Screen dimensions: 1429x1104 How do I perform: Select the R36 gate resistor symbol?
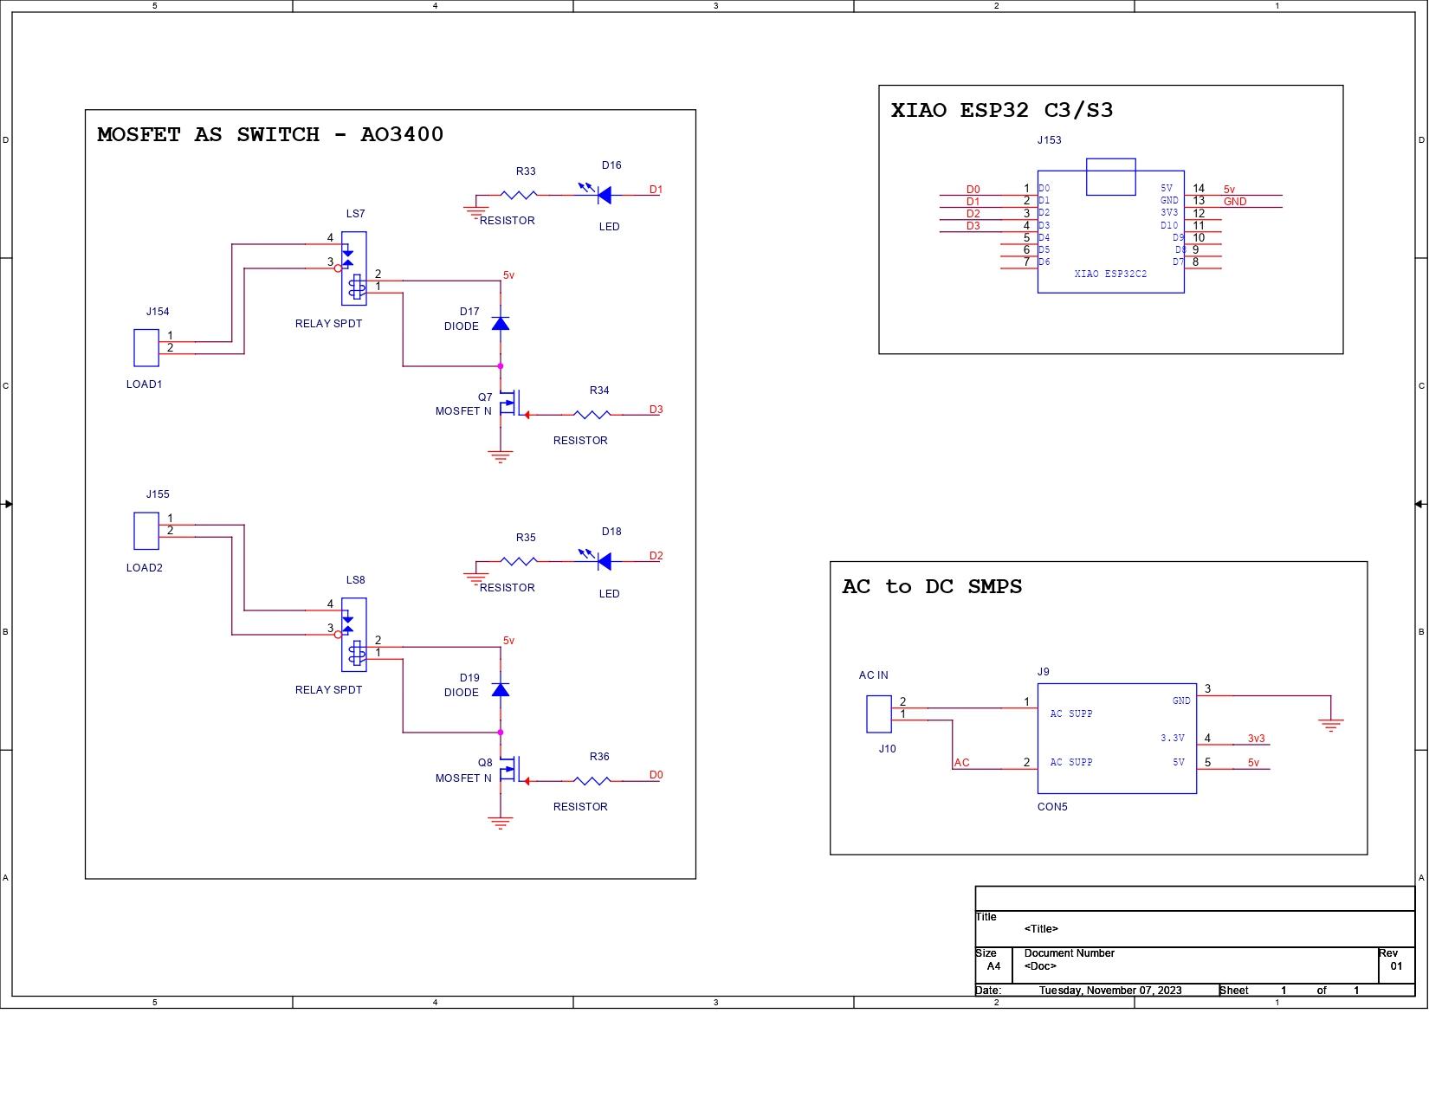click(x=592, y=781)
